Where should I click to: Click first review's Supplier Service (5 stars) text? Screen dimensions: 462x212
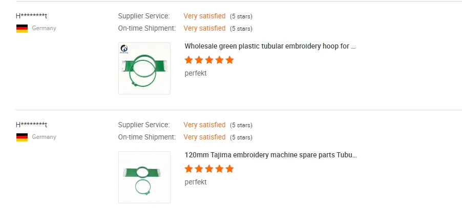pyautogui.click(x=241, y=17)
